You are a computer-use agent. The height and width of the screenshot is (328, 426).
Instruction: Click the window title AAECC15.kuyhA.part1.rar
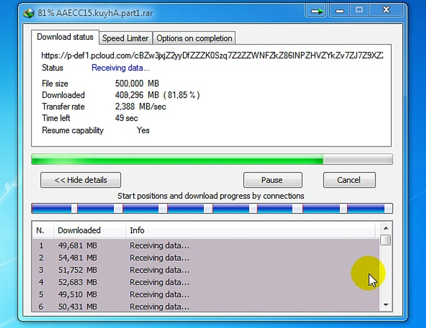105,13
